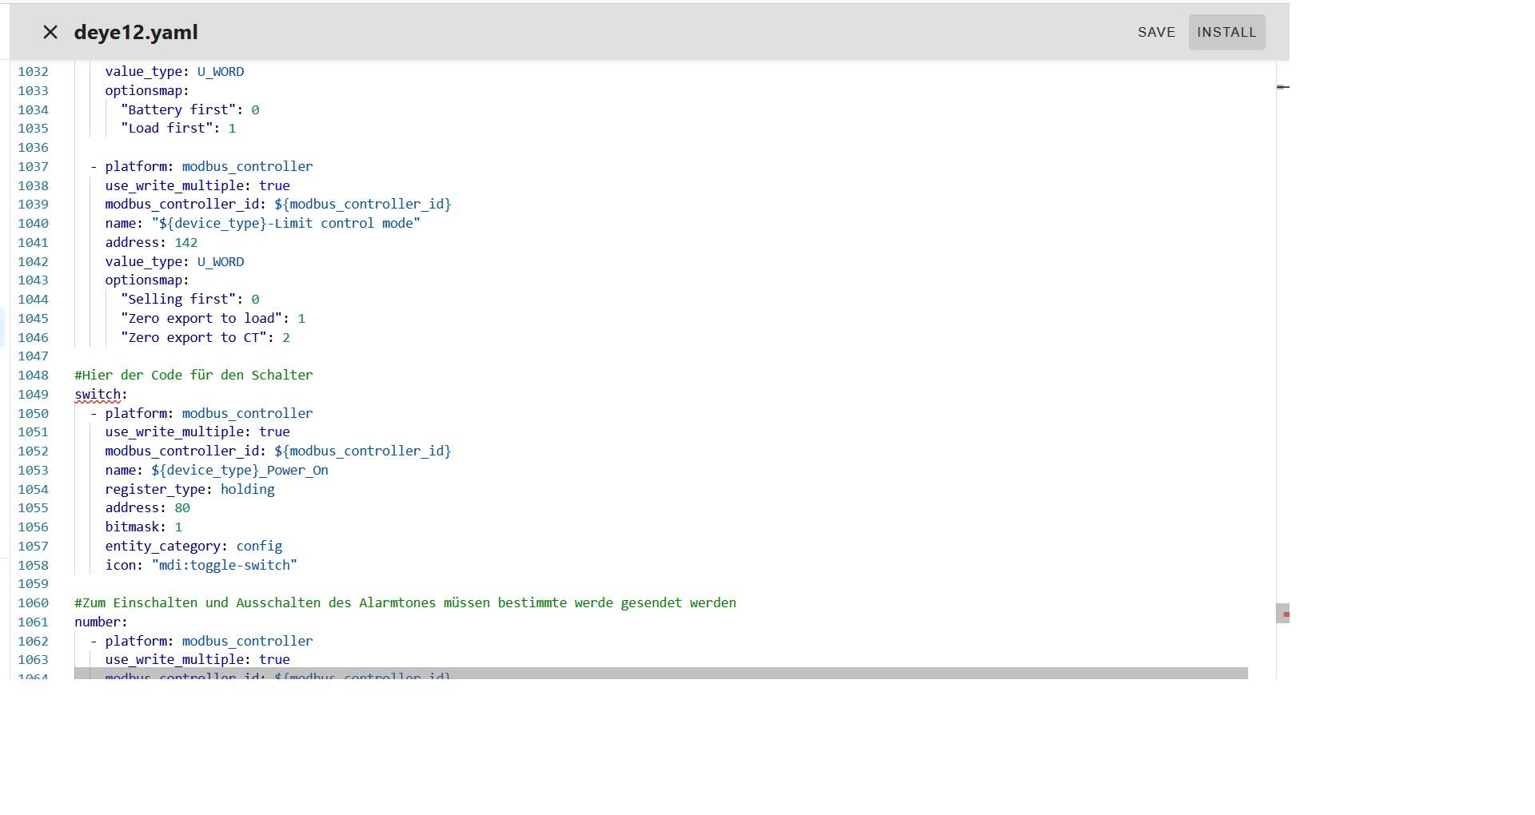Click the value 142 after address
This screenshot has width=1535, height=815.
[x=185, y=242]
